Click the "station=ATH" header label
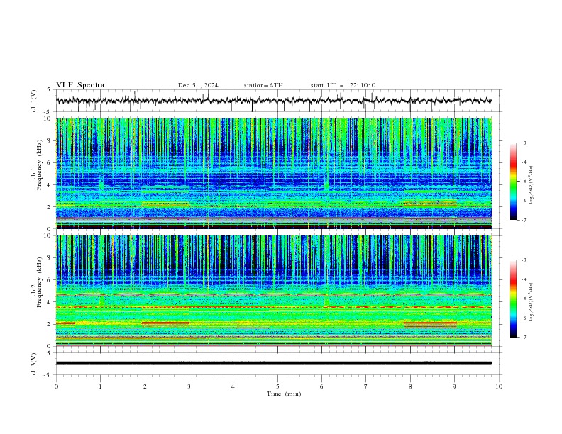 263,85
